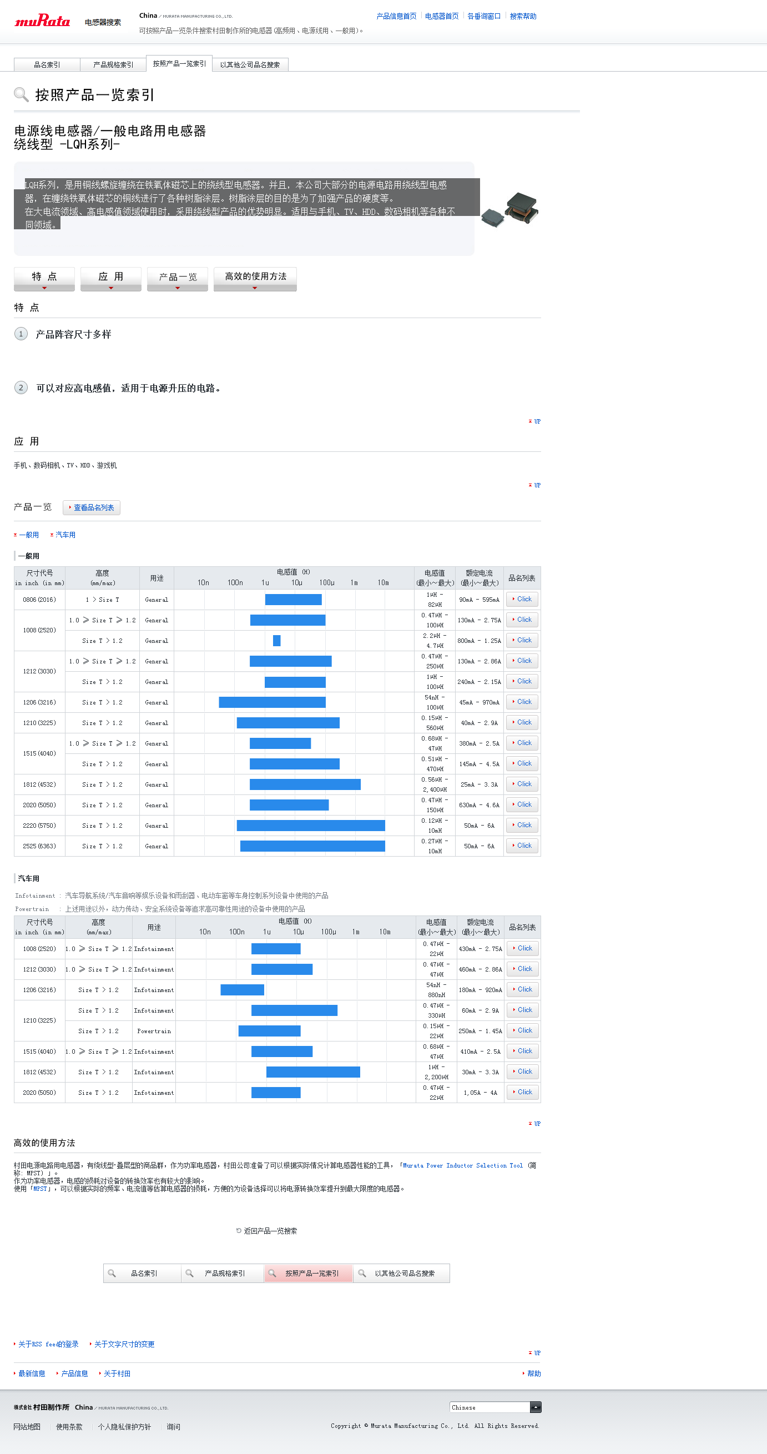The height and width of the screenshot is (1454, 767).
Task: Open the 以其他公司品名搜索 tab
Action: point(250,65)
